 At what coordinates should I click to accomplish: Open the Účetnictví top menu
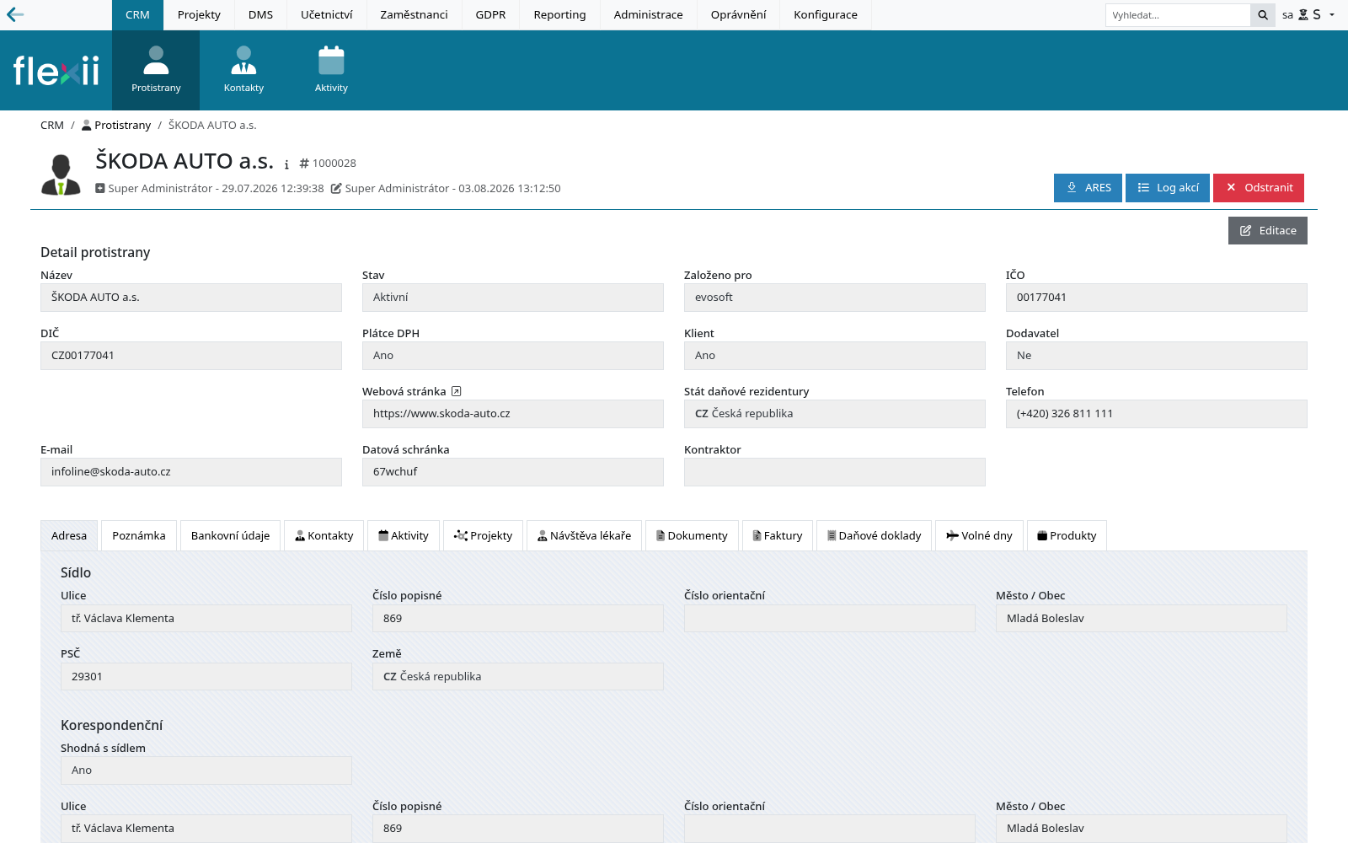coord(327,15)
